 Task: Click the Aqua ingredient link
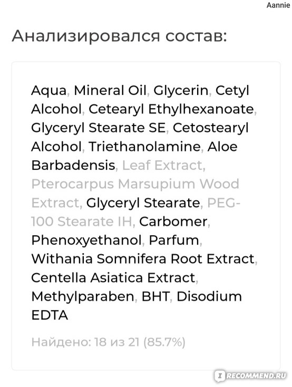[48, 91]
